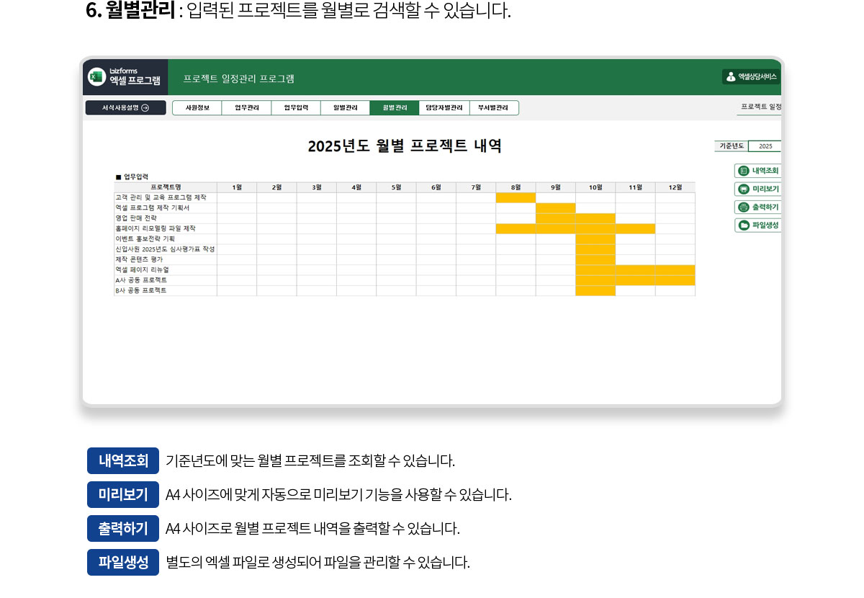Switch to the 업무입력 tab
Viewport: 864px width, 598px height.
pos(296,108)
